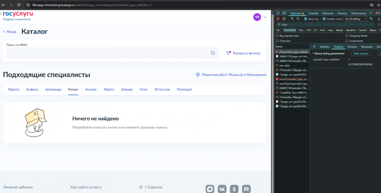Click the browser back arrow
The width and height of the screenshot is (381, 193).
(3, 5)
